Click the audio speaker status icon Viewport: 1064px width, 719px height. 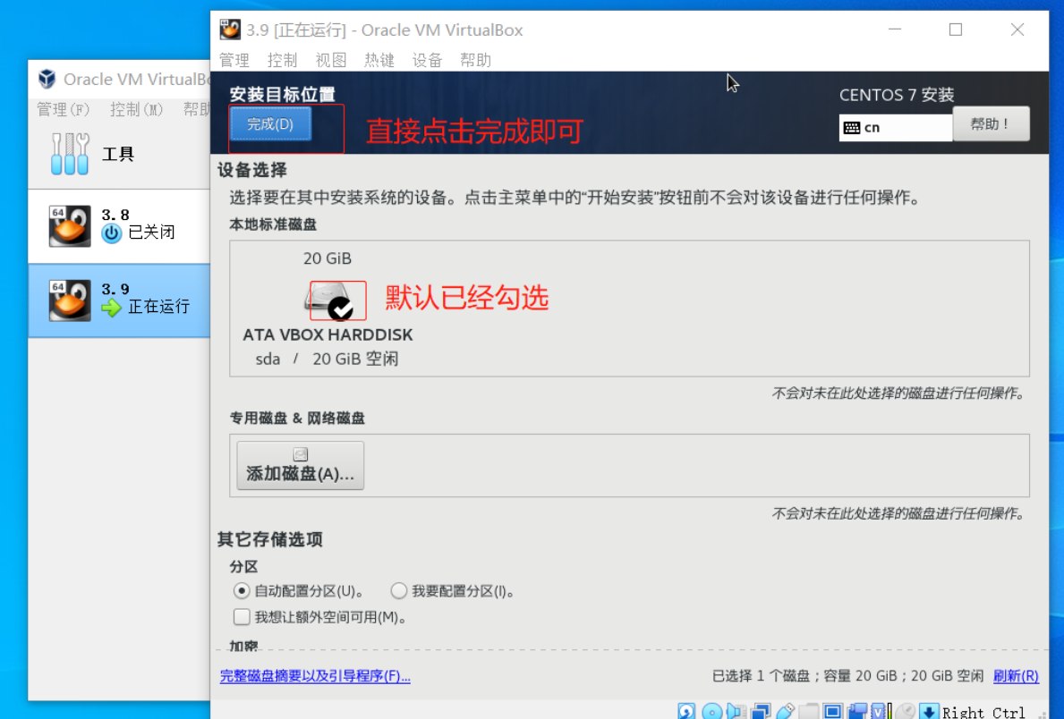(736, 711)
